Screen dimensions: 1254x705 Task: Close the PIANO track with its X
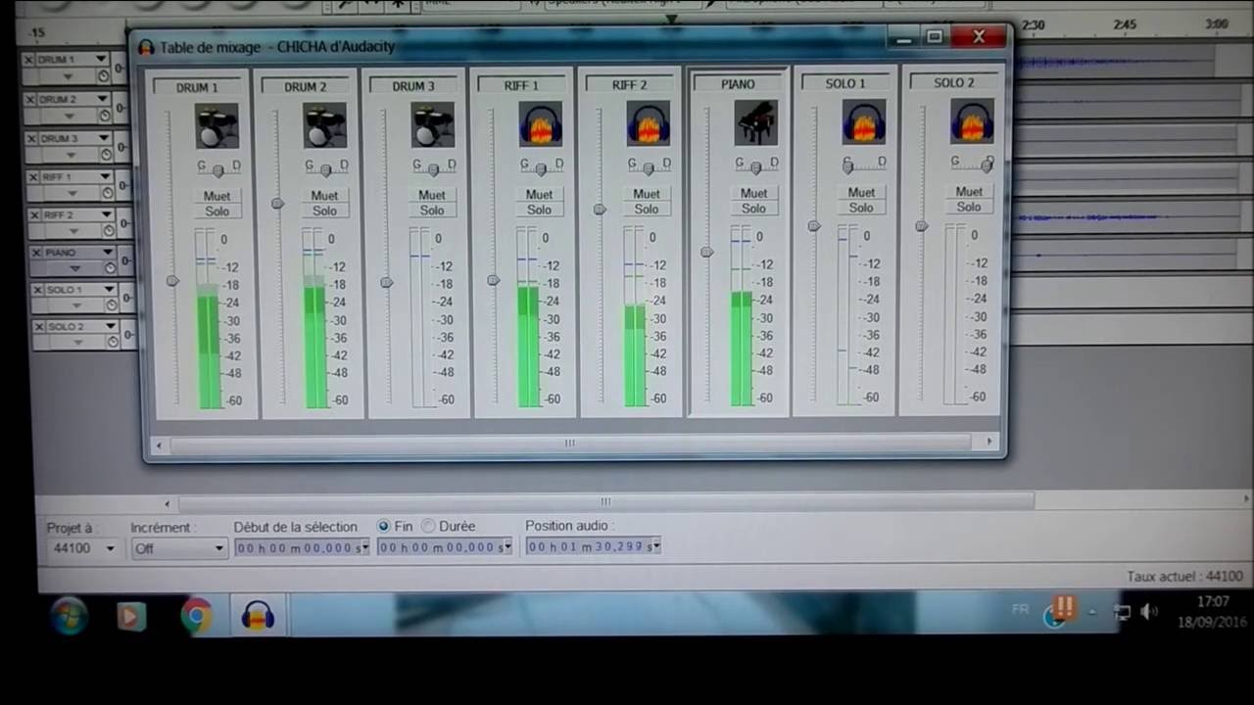point(36,253)
